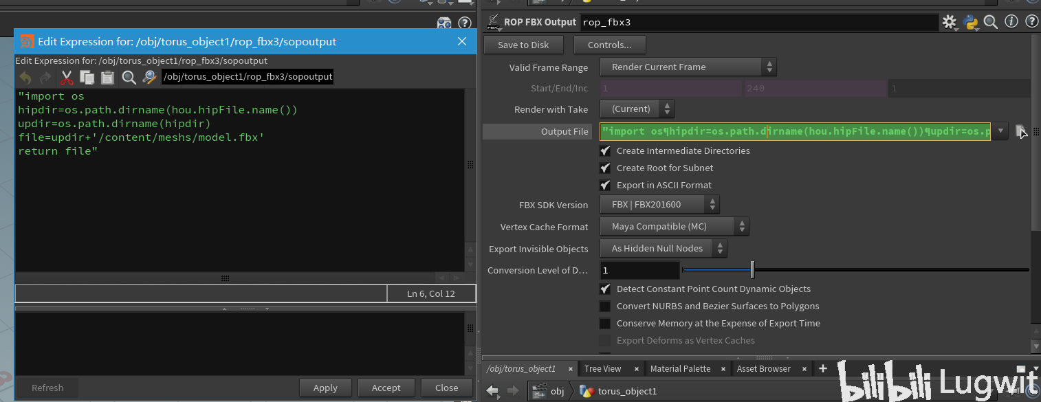Image resolution: width=1041 pixels, height=402 pixels.
Task: Enable Conserve Memory at the Expense of Export Time
Action: pyautogui.click(x=605, y=324)
